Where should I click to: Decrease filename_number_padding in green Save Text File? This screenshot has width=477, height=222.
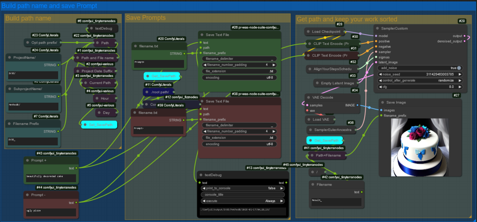click(x=205, y=65)
